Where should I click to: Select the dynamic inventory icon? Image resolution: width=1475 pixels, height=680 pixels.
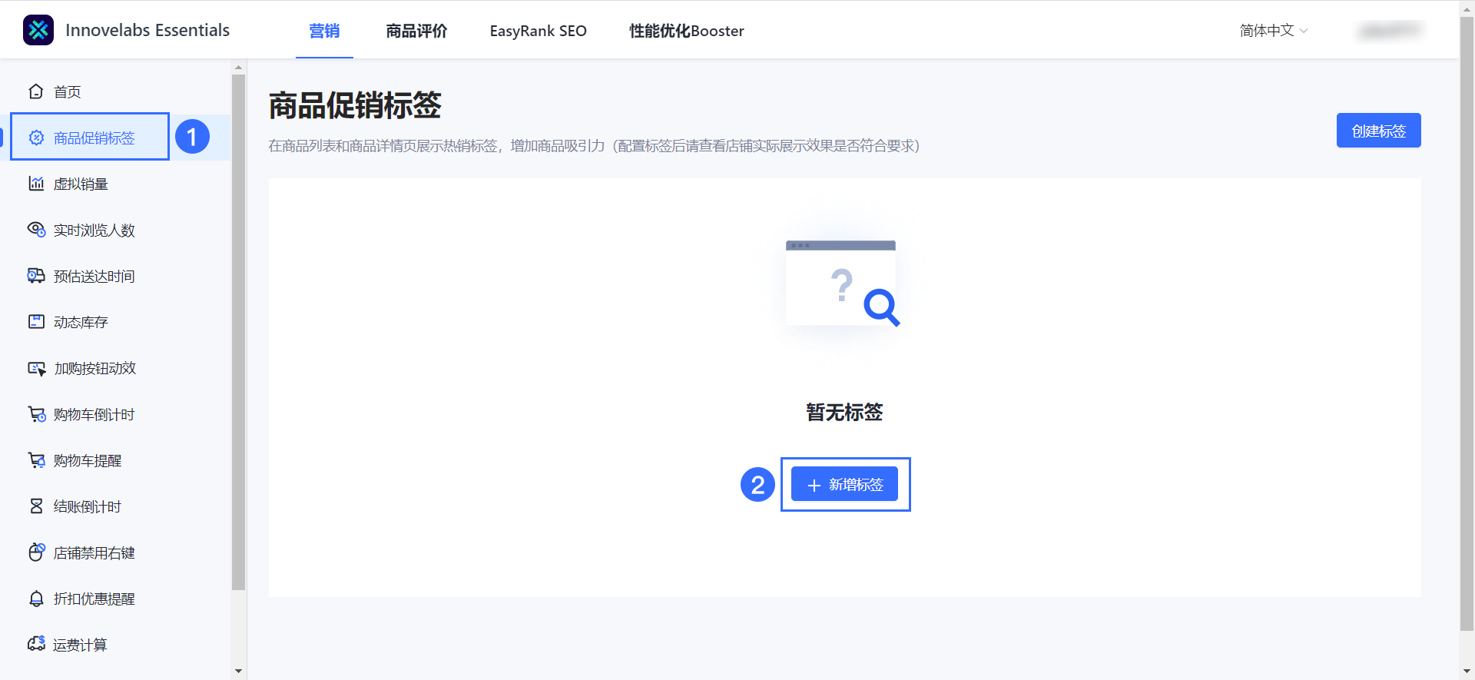[x=36, y=322]
